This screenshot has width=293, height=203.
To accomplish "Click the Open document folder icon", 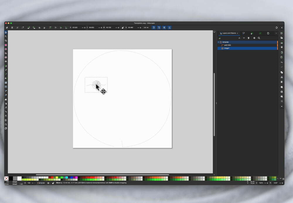I will [x=282, y=38].
